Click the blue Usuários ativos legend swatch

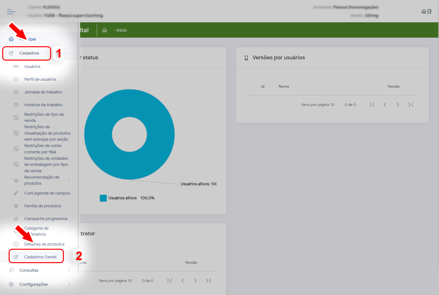103,198
